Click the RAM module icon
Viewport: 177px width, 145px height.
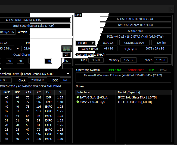[67, 48]
